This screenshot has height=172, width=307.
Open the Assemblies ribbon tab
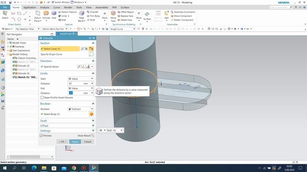click(x=102, y=8)
